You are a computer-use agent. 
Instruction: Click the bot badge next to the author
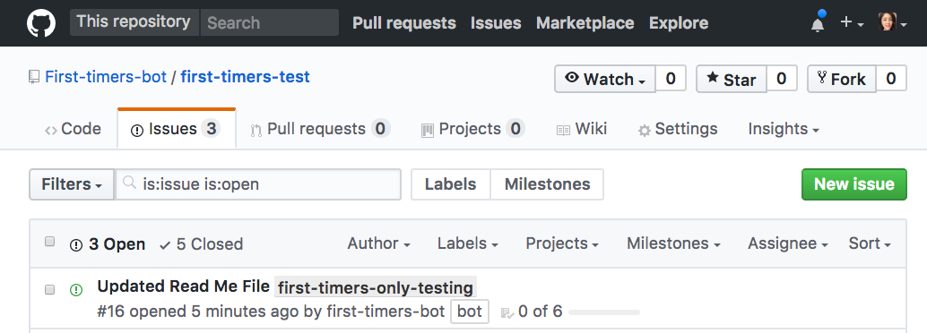[x=470, y=312]
